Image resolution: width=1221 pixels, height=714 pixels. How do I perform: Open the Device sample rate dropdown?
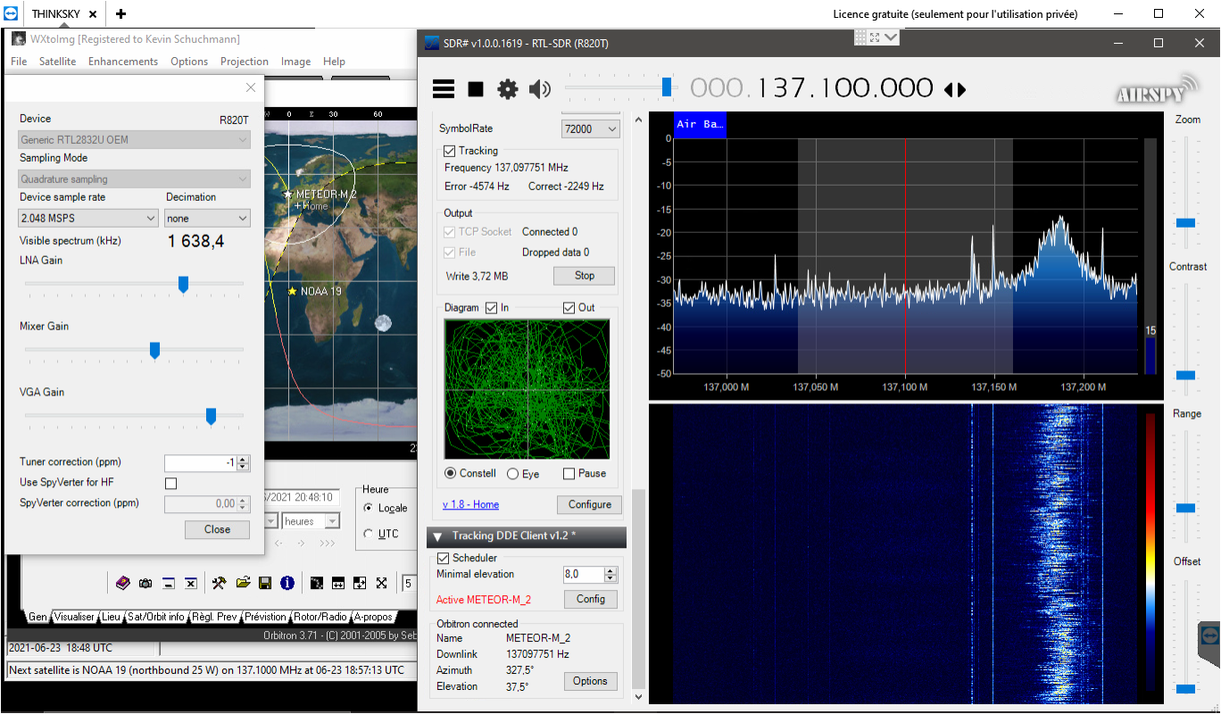point(88,218)
